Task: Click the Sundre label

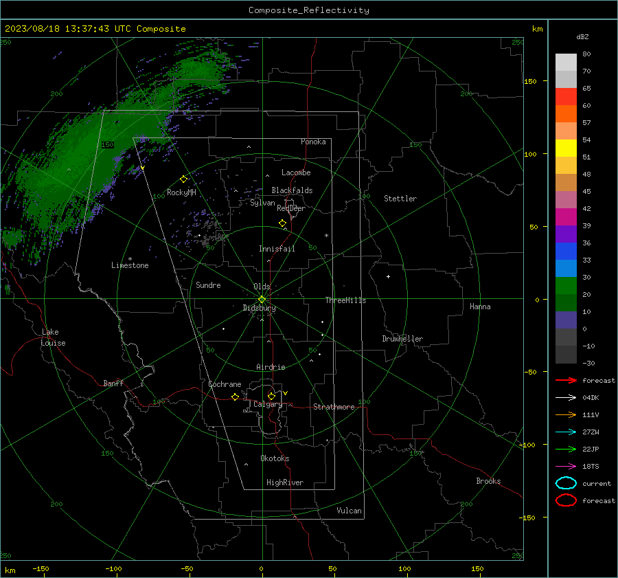Action: [x=208, y=285]
